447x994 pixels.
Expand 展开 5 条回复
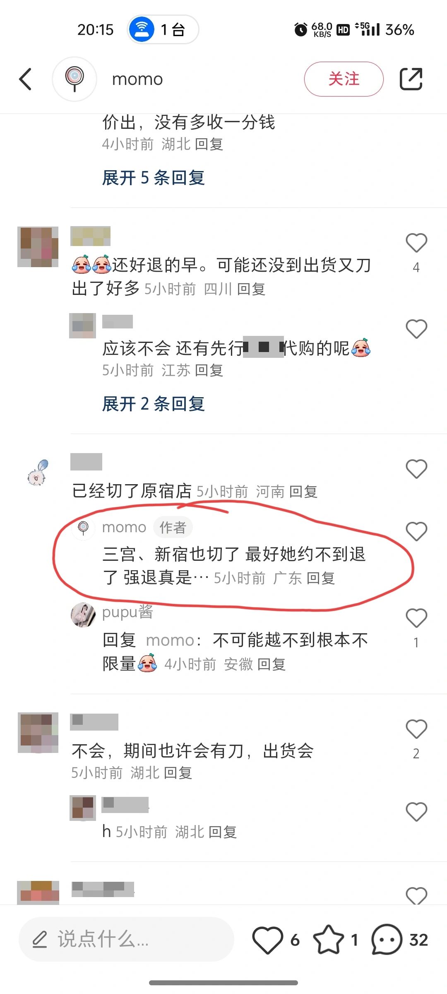point(154,178)
